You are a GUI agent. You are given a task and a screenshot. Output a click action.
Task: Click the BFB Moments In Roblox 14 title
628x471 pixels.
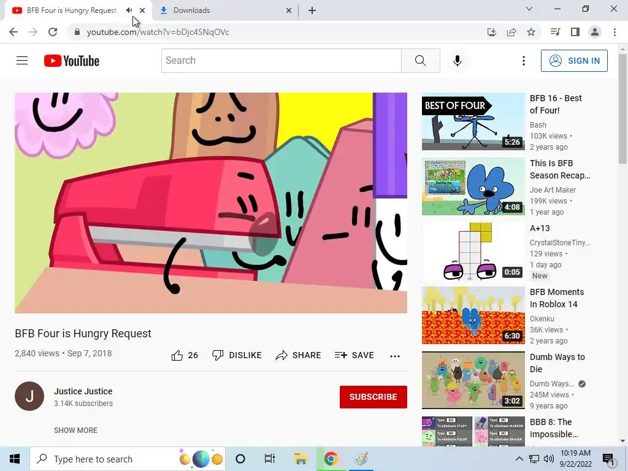coord(557,298)
